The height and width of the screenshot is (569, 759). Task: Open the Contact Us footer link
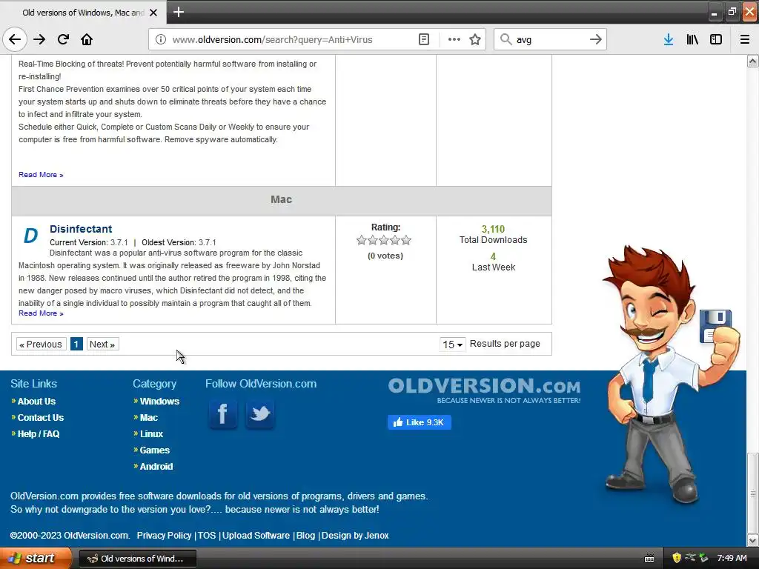[x=41, y=418]
